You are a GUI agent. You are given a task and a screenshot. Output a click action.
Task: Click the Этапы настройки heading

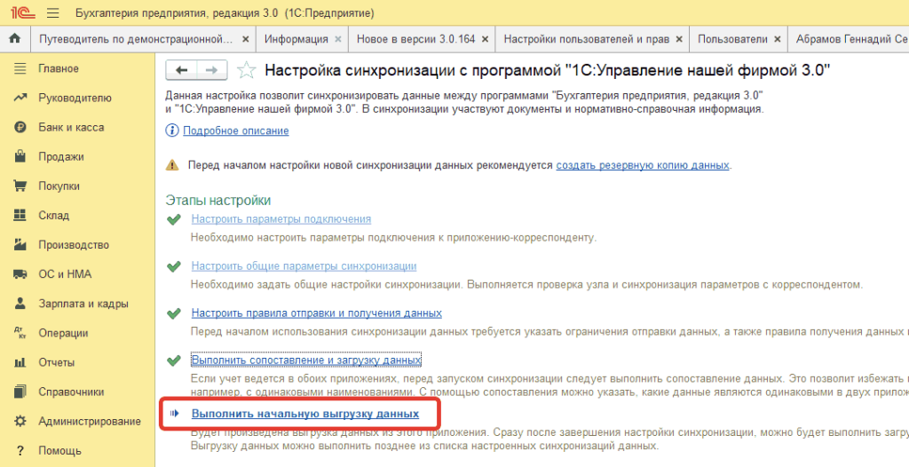pyautogui.click(x=218, y=200)
